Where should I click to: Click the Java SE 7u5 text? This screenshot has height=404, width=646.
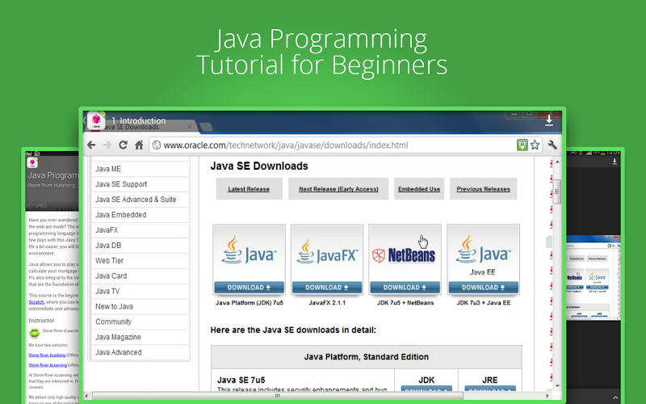click(241, 380)
